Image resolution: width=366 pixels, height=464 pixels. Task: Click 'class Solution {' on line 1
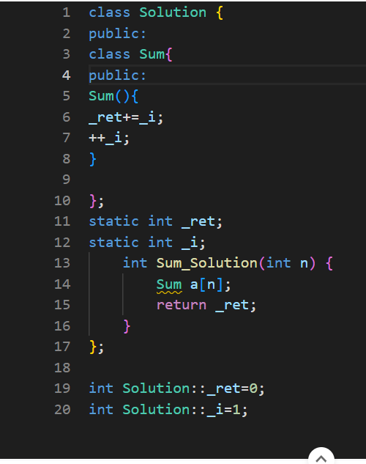156,12
